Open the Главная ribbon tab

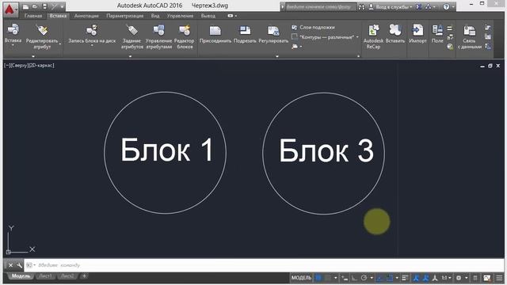[x=33, y=16]
